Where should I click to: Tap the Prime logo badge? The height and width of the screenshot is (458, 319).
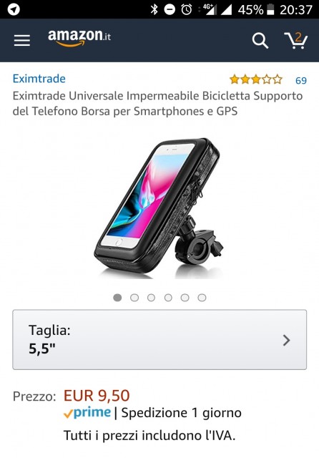[87, 412]
